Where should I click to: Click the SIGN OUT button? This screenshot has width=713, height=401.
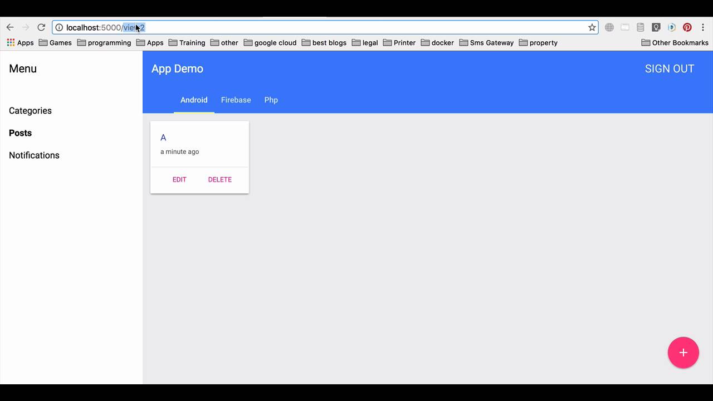coord(670,69)
